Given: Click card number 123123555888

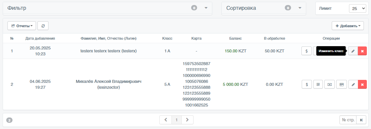Looking at the screenshot, I should 196,87.
